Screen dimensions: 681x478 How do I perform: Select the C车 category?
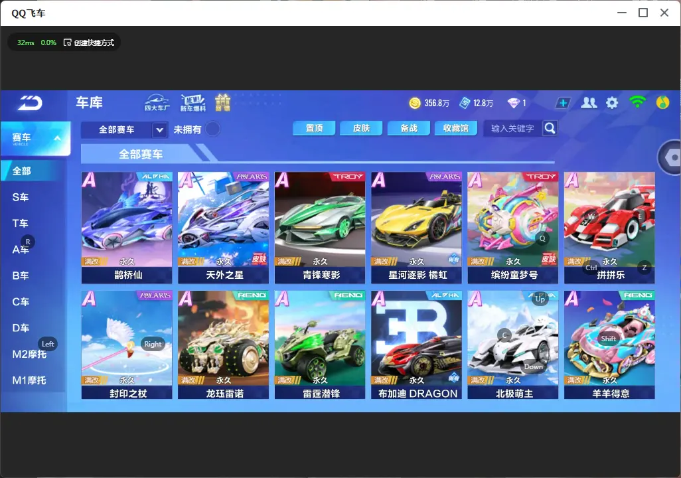point(21,301)
